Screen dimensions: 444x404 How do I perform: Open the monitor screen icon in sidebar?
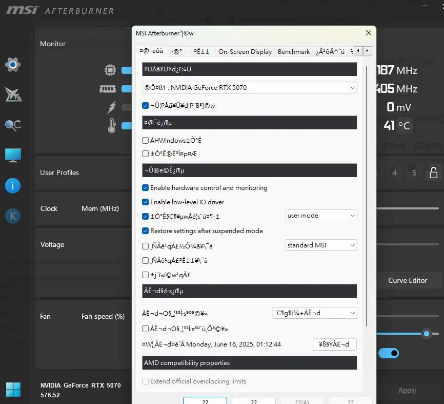pos(13,156)
